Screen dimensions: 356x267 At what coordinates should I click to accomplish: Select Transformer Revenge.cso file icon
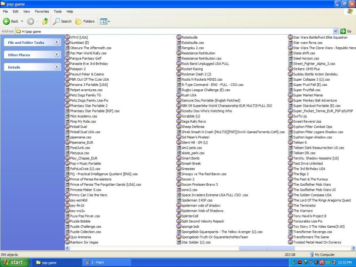290,232
